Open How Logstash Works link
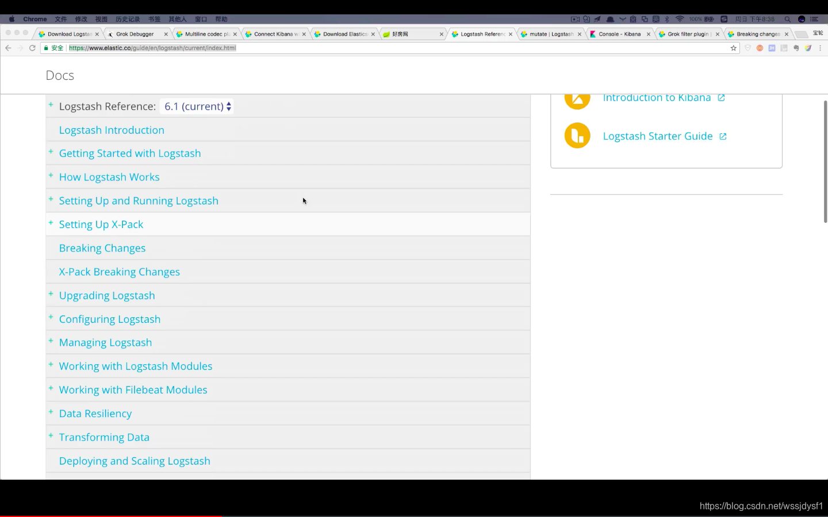 (x=109, y=177)
